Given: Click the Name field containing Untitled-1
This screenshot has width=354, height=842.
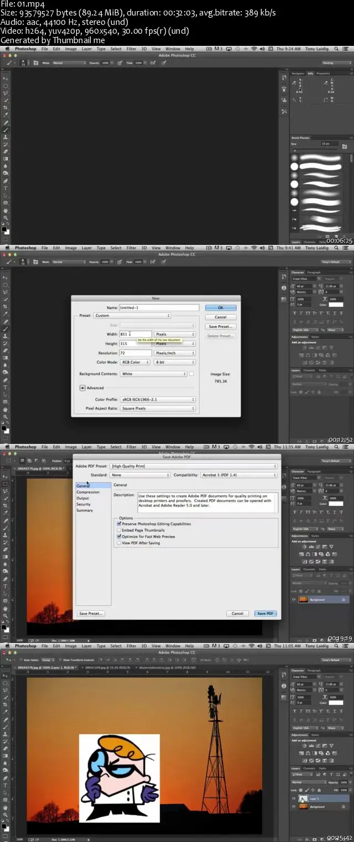Looking at the screenshot, I should click(x=159, y=308).
